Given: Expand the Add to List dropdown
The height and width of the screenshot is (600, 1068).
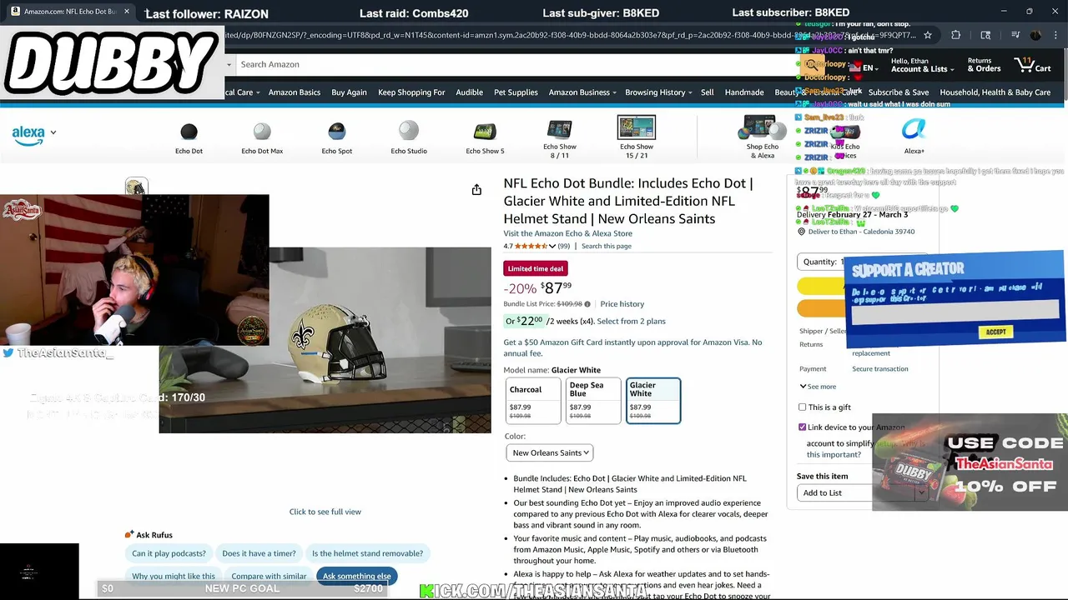Looking at the screenshot, I should pyautogui.click(x=921, y=492).
